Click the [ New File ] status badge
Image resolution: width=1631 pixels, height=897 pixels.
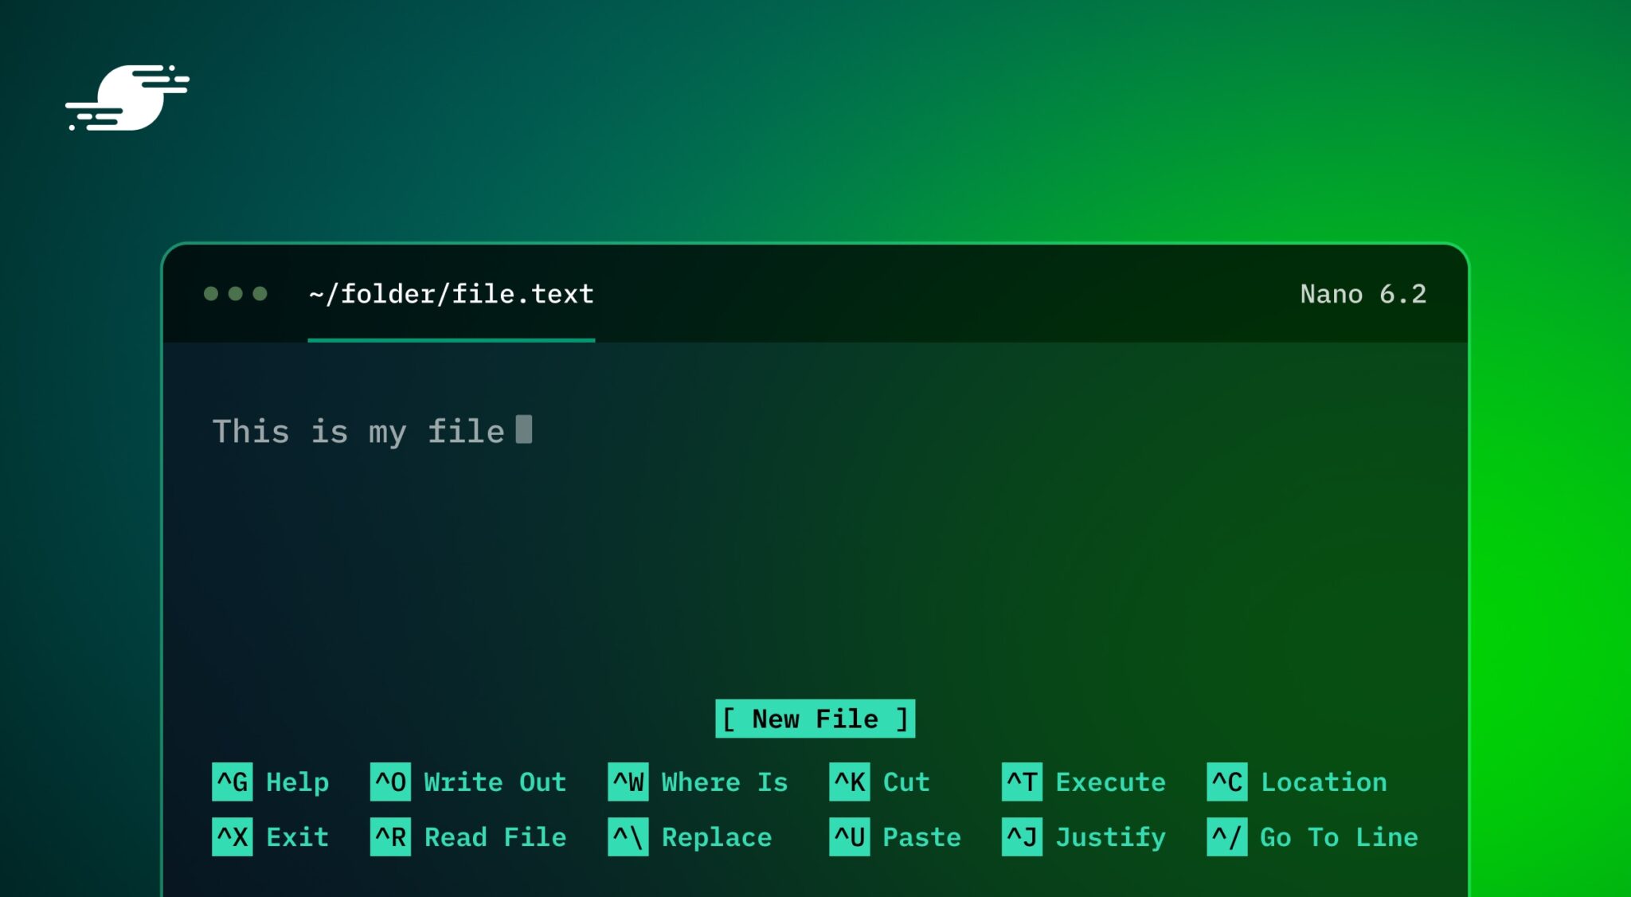click(x=815, y=719)
